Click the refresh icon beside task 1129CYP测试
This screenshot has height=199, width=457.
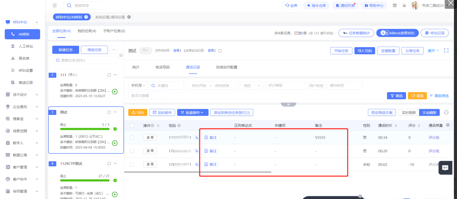tap(109, 163)
